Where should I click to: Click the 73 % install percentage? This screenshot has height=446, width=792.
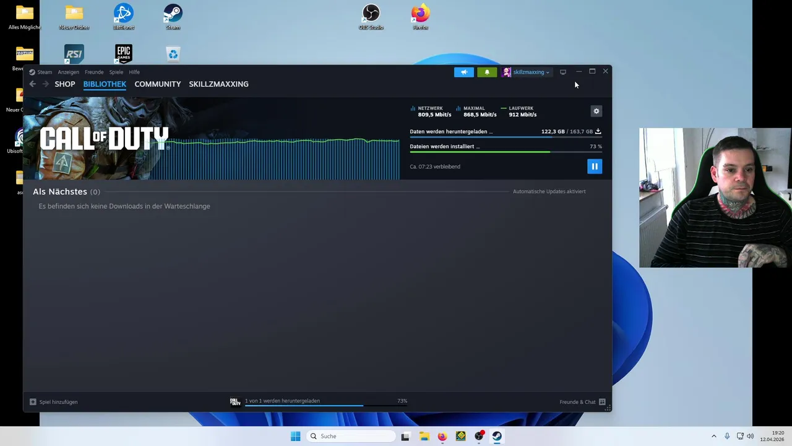tap(596, 146)
